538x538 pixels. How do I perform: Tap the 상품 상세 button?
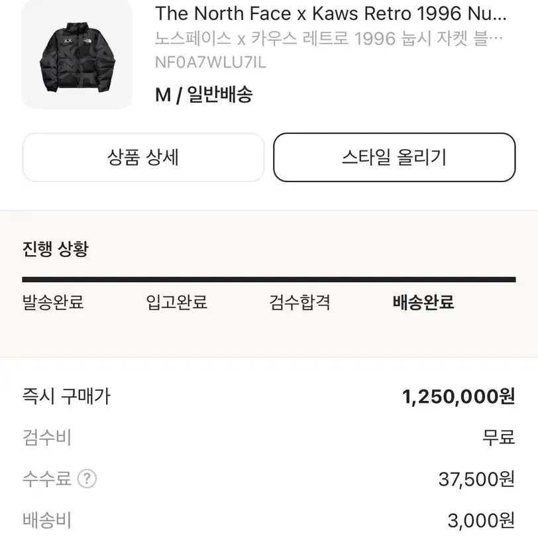[x=143, y=158]
